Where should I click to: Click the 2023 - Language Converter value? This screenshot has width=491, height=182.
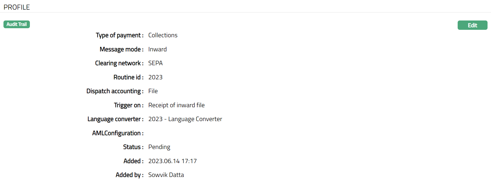tap(185, 119)
